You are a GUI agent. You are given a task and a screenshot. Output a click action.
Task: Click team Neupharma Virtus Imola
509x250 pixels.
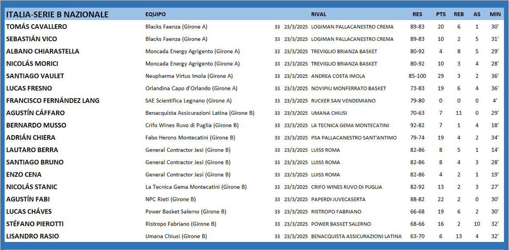pos(189,76)
